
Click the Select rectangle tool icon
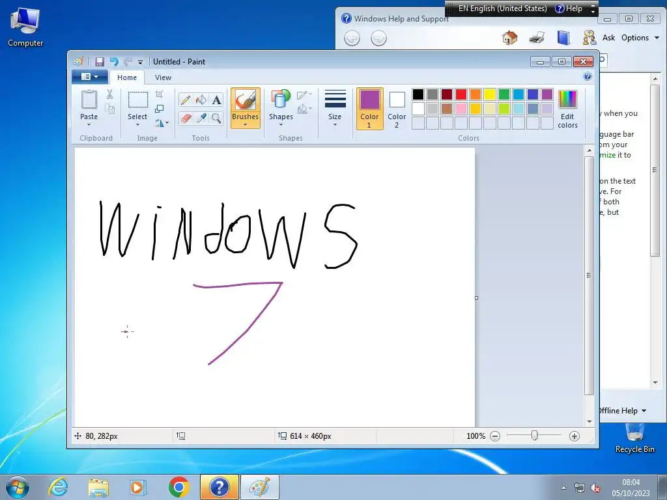(138, 100)
